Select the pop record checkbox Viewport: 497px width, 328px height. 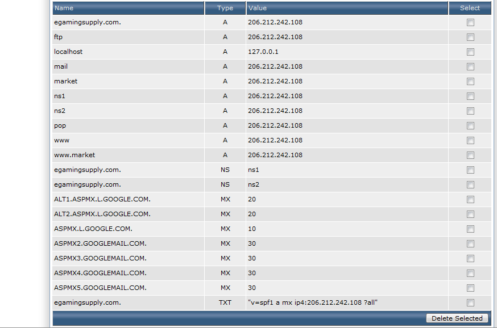[x=470, y=126]
